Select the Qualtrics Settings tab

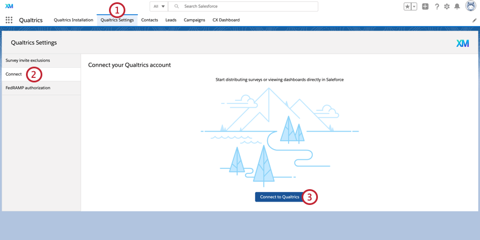pyautogui.click(x=117, y=20)
